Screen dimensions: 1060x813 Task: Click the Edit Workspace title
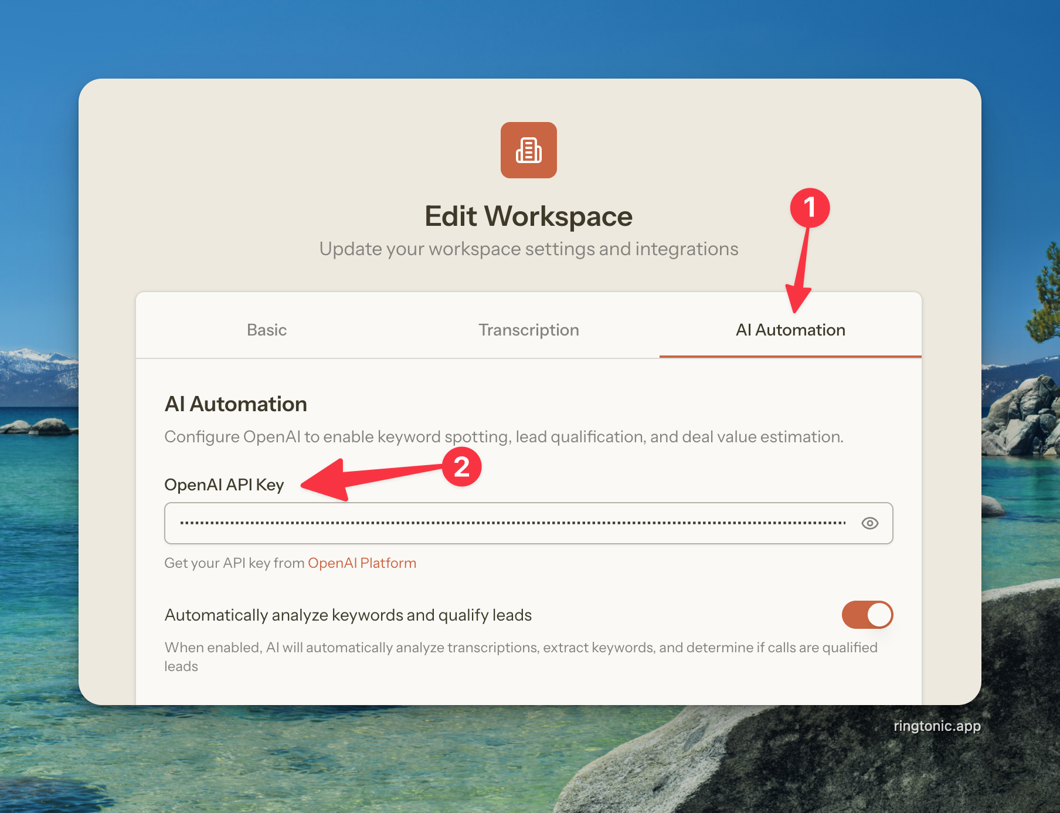(528, 216)
